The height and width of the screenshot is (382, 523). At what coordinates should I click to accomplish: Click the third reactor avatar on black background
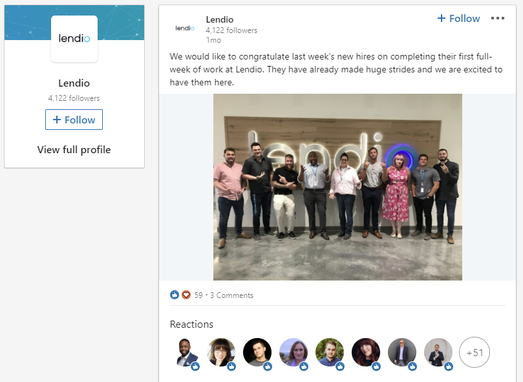(257, 352)
